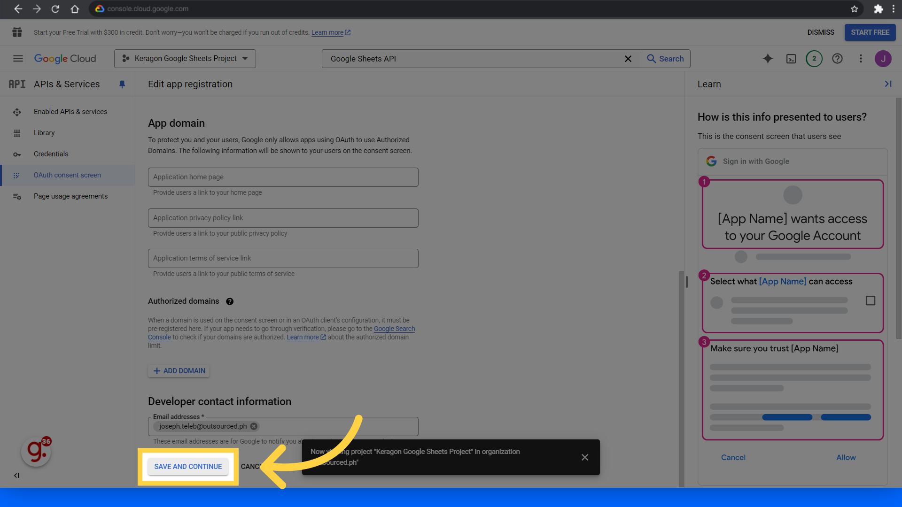The width and height of the screenshot is (902, 507).
Task: Click the Application home page field
Action: click(283, 177)
